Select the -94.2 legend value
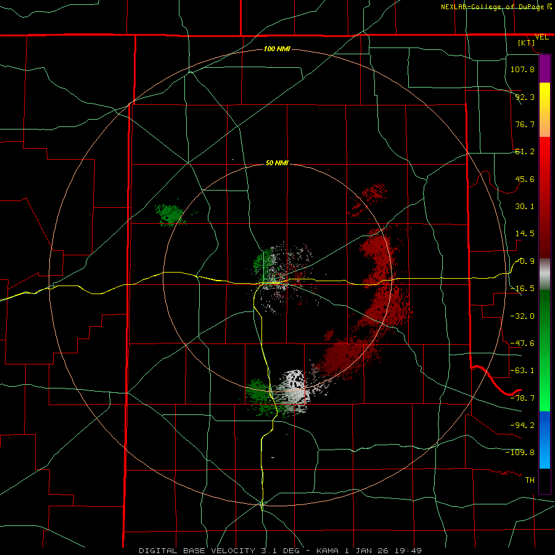The image size is (555, 555). pos(522,425)
